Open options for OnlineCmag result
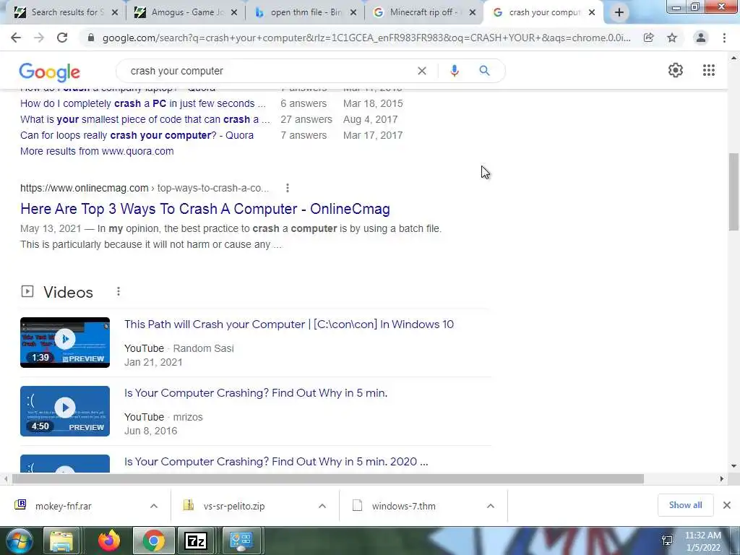Image resolution: width=740 pixels, height=555 pixels. (x=288, y=188)
